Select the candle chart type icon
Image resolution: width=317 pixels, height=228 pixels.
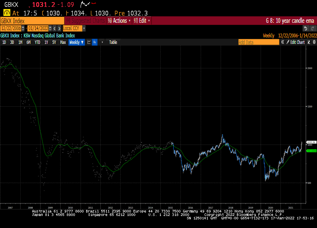tap(95, 42)
